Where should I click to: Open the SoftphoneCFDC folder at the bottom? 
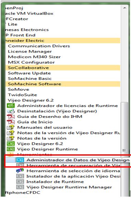pyautogui.click(x=23, y=192)
